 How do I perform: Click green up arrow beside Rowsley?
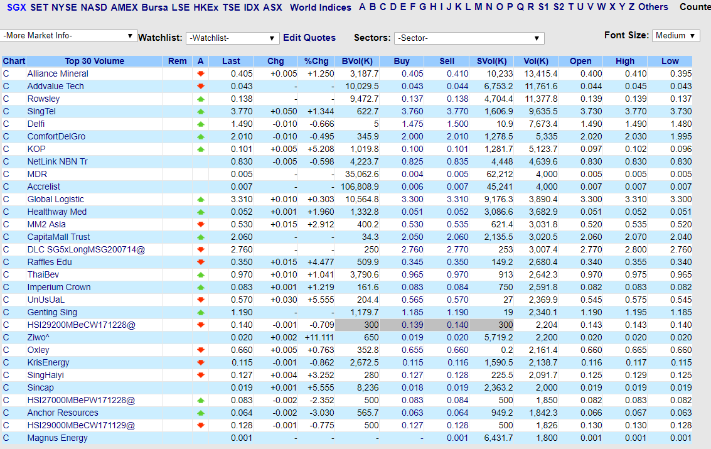click(201, 99)
